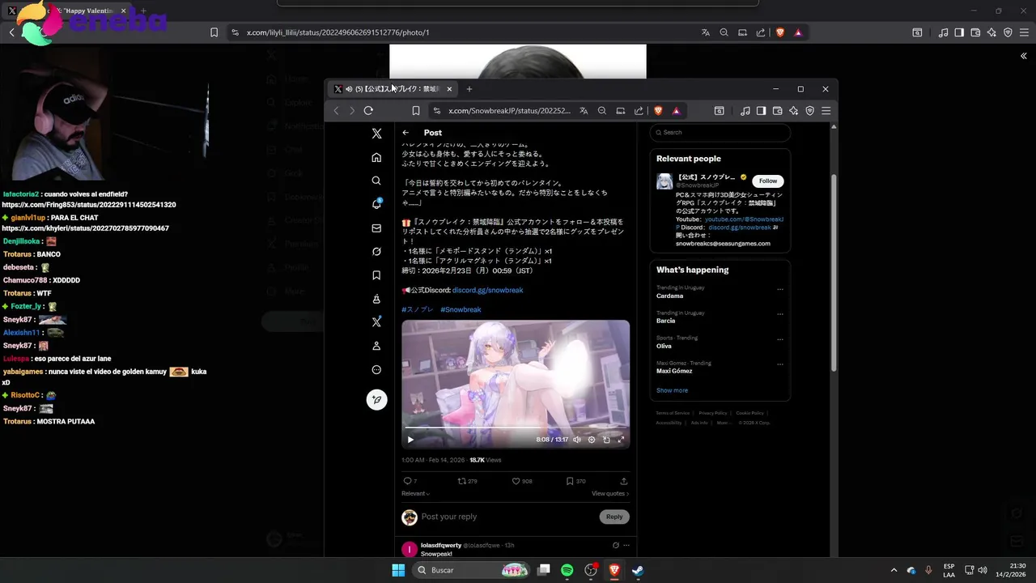Screen dimensions: 1036x583
Task: Open Grok icon in X sidebar
Action: tap(376, 252)
